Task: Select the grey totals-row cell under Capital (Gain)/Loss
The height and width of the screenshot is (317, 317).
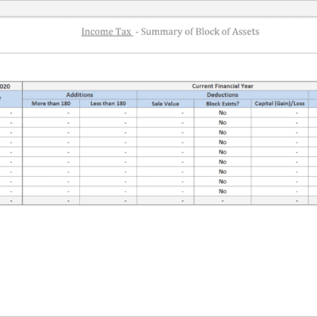Action: (280, 201)
